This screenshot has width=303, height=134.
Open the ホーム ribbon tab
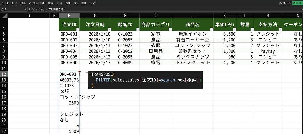tap(15, 3)
